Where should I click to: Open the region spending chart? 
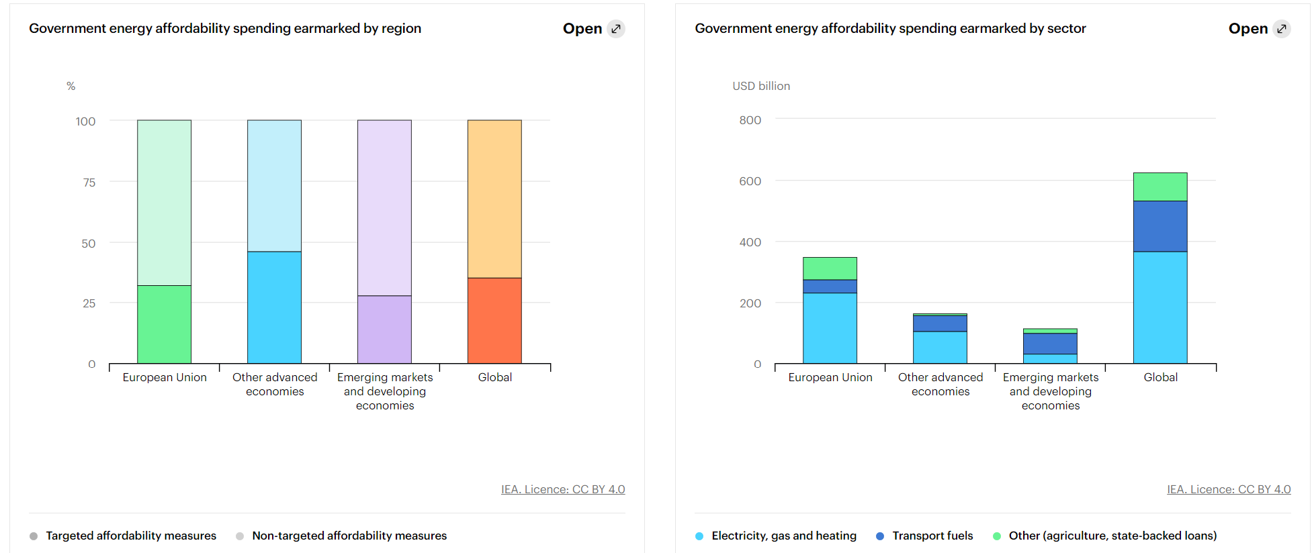point(582,29)
